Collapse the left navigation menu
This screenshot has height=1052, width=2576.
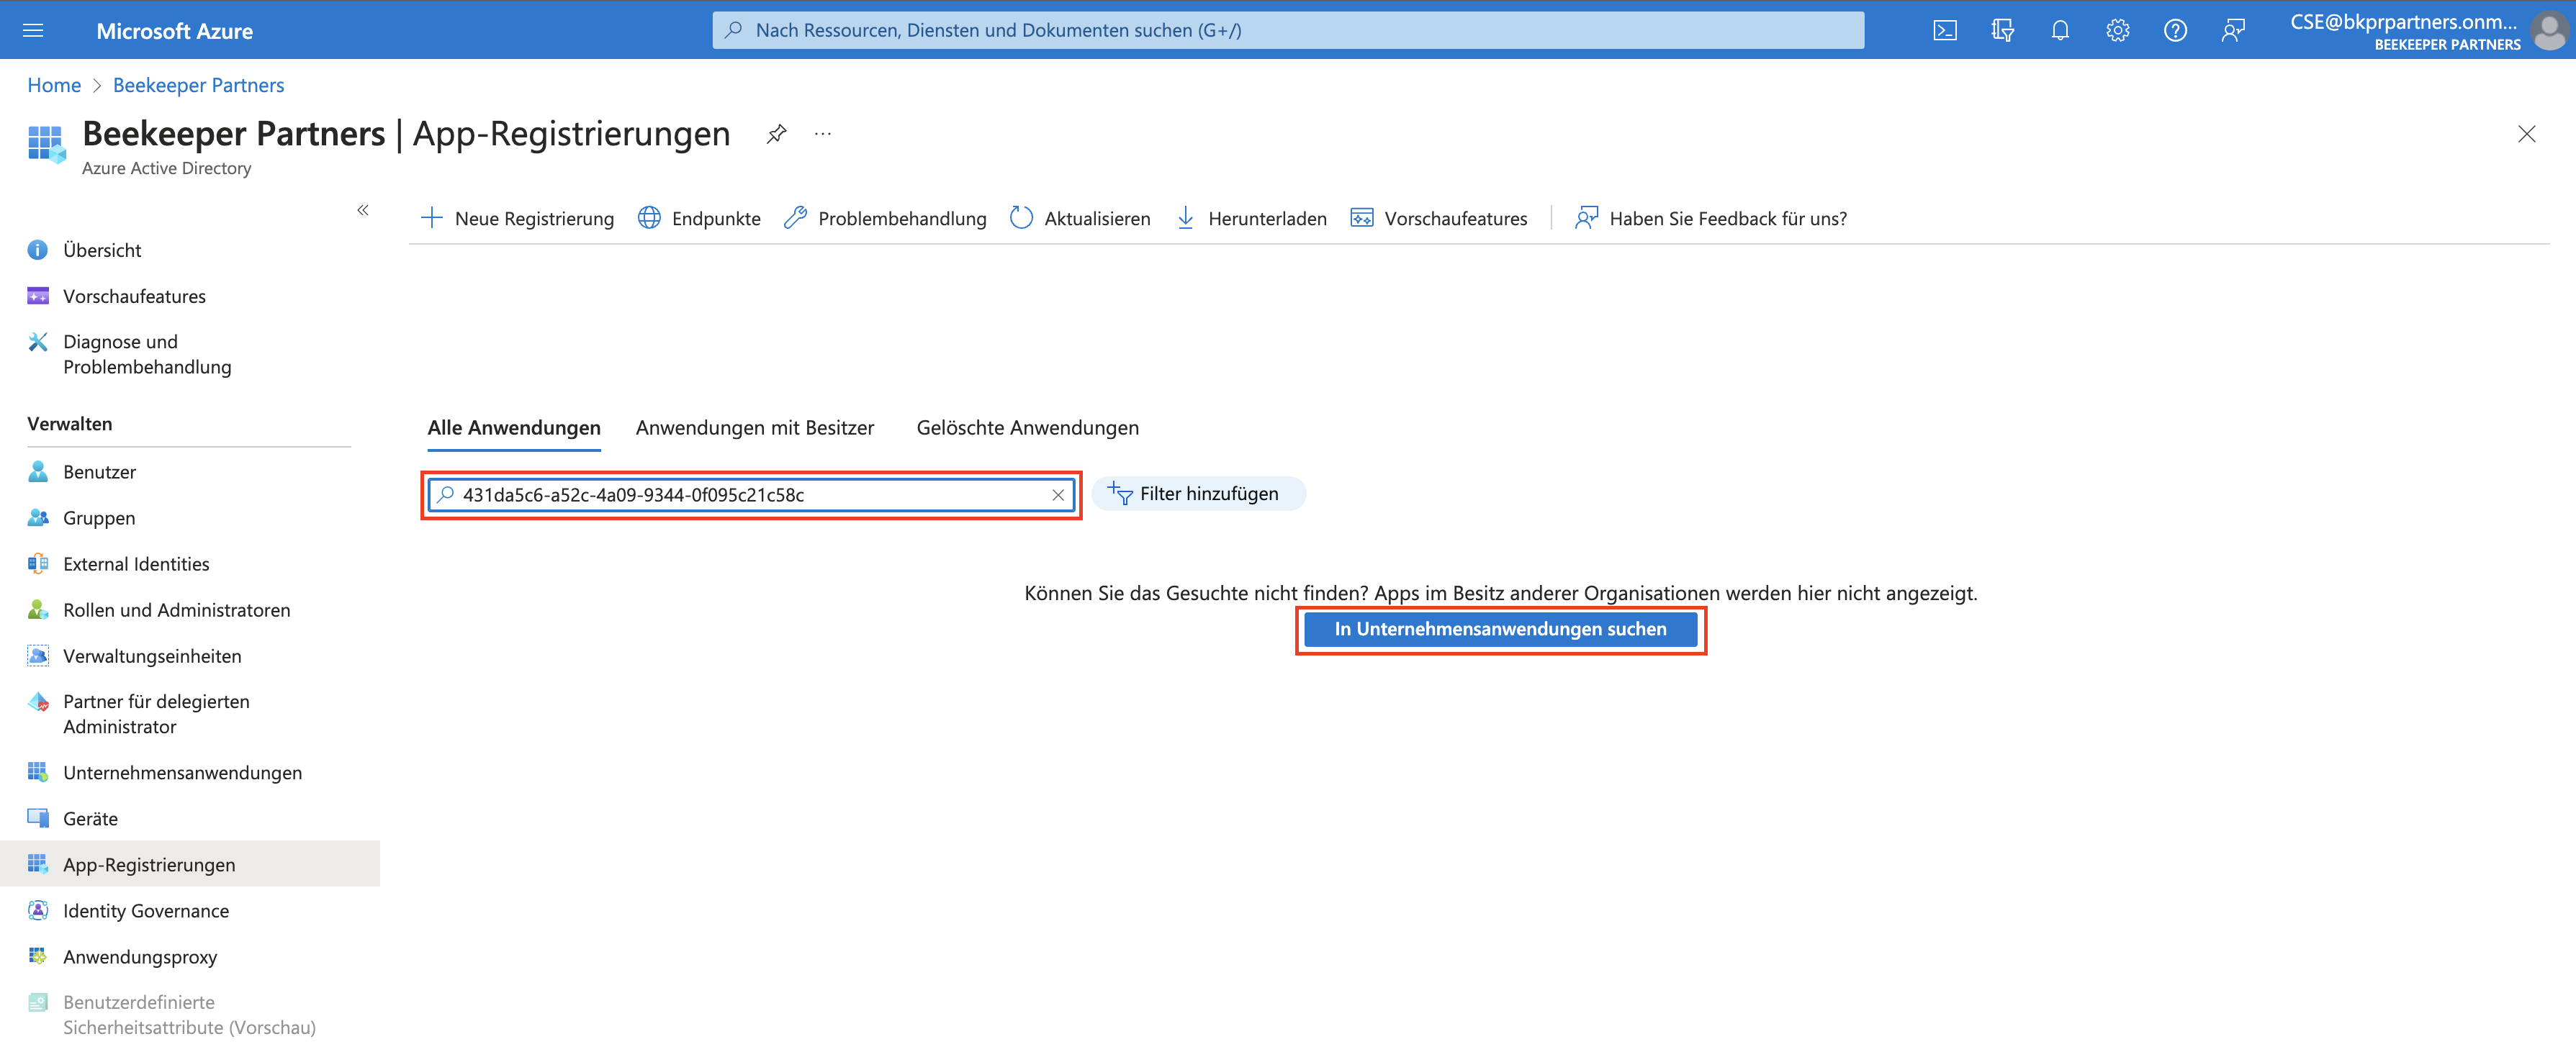pyautogui.click(x=363, y=210)
